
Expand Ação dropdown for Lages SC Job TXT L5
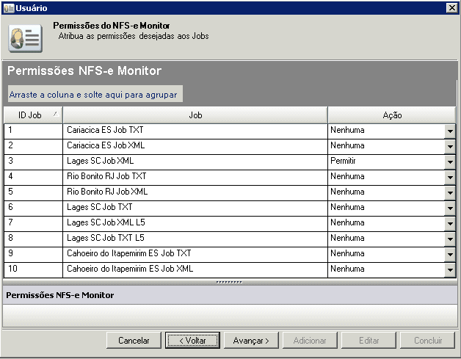pyautogui.click(x=450, y=239)
